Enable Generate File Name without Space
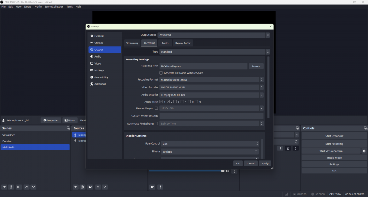 (x=161, y=73)
